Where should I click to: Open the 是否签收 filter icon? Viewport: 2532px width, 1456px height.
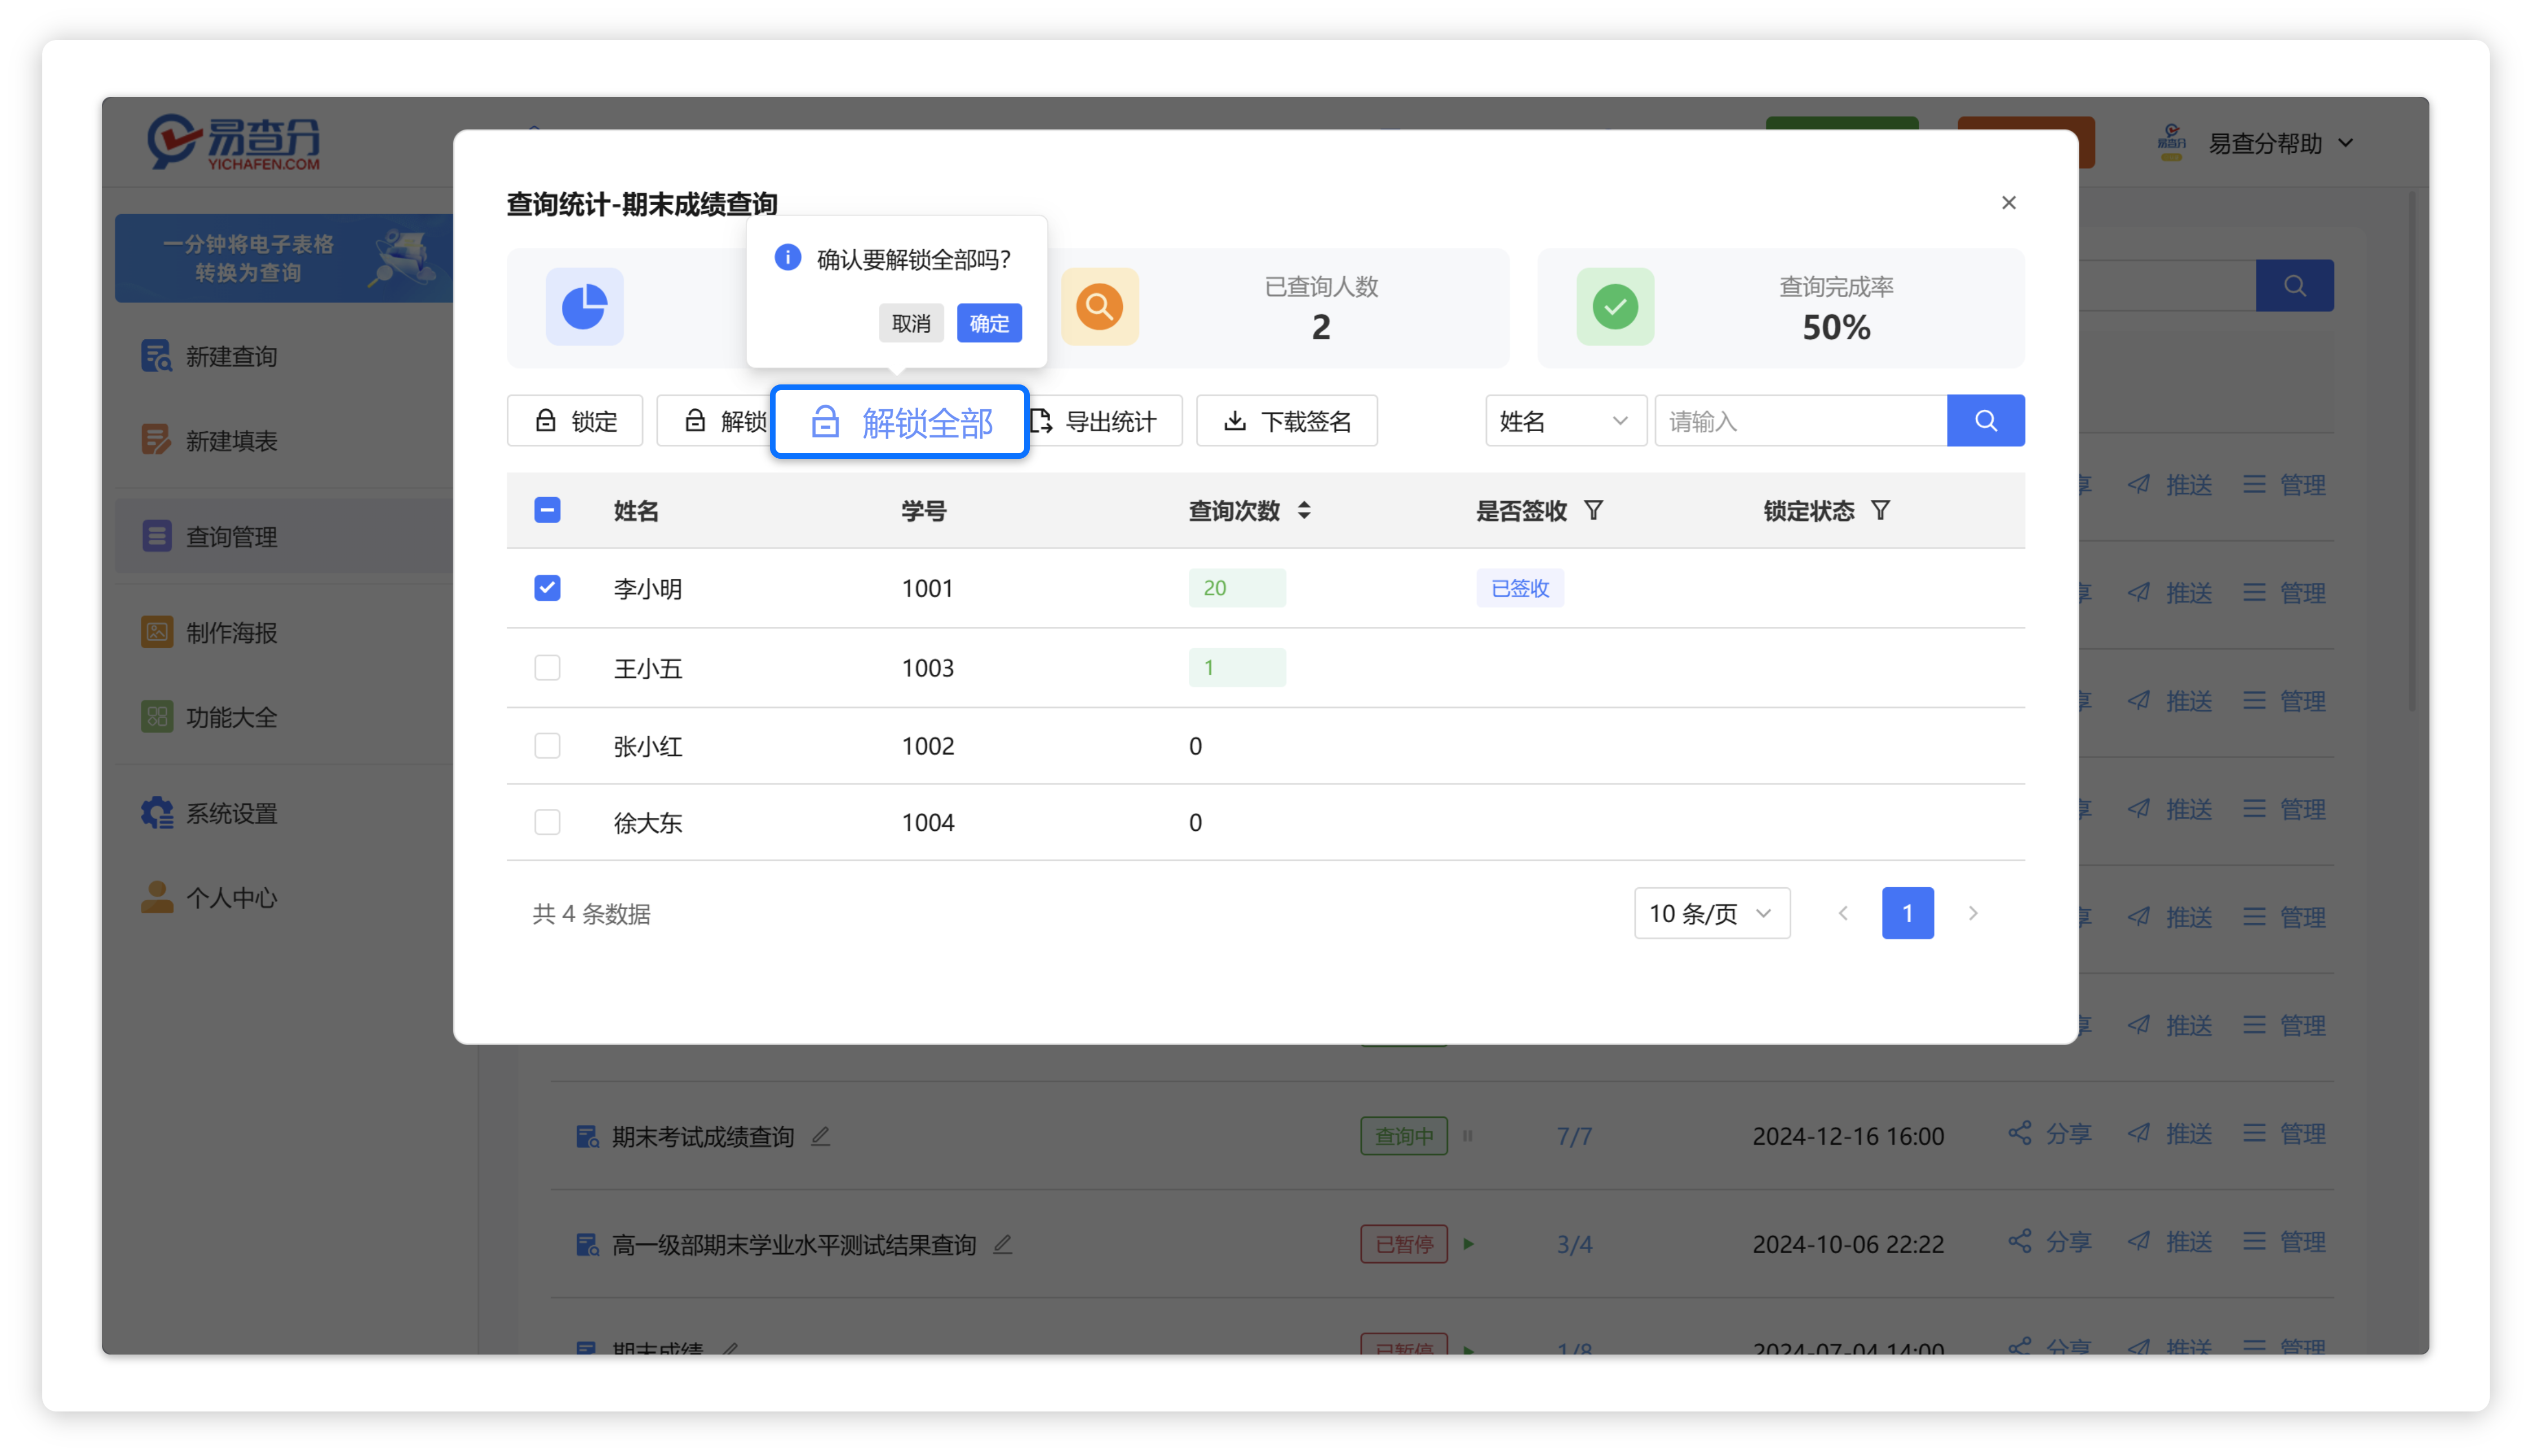1593,511
